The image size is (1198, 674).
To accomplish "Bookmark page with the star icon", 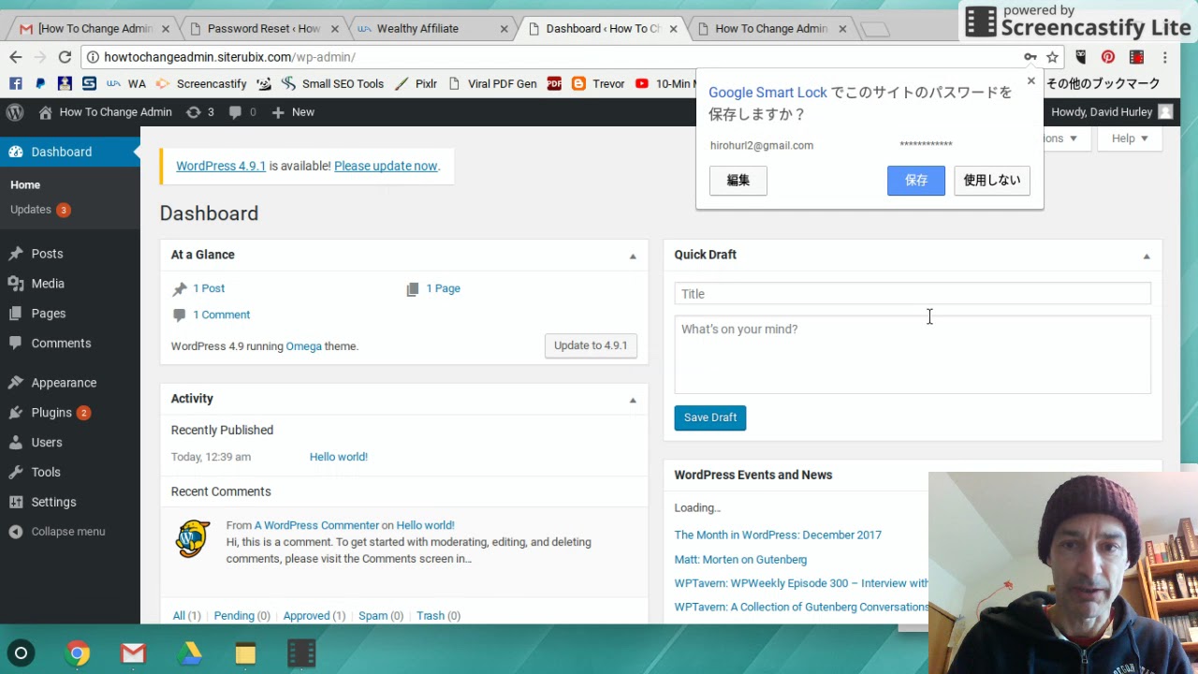I will (x=1052, y=57).
